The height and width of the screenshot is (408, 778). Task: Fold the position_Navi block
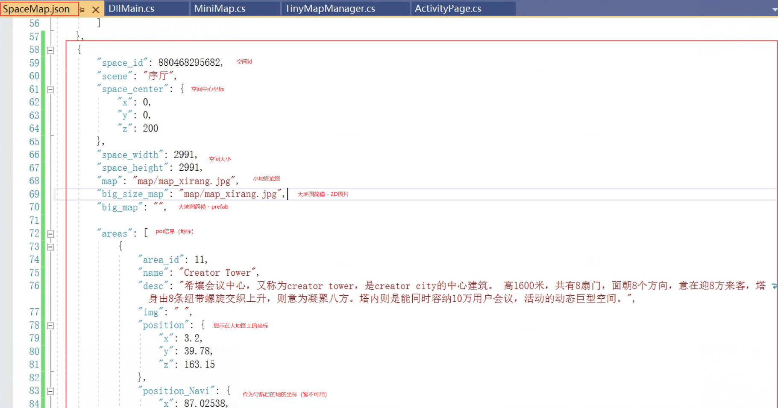(50, 391)
